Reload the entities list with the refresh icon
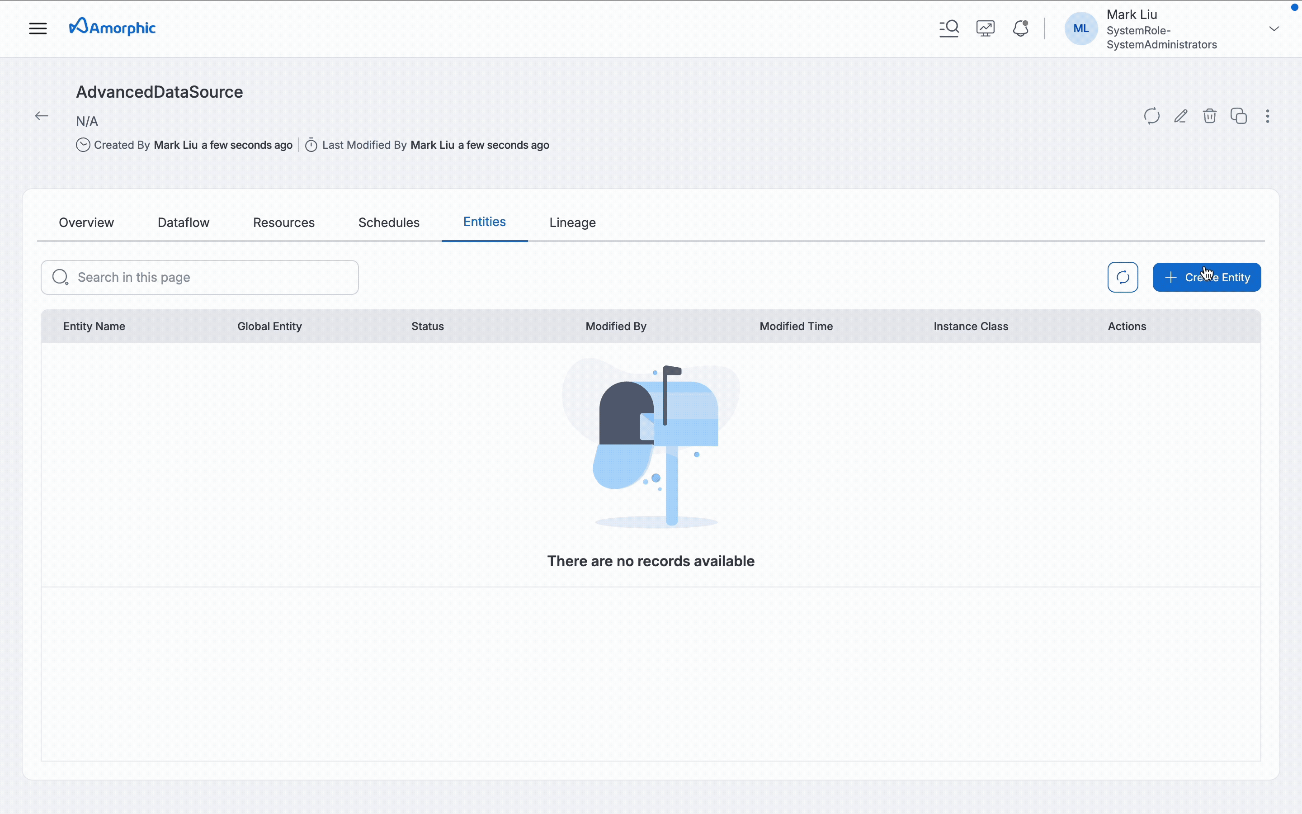1302x814 pixels. tap(1123, 277)
